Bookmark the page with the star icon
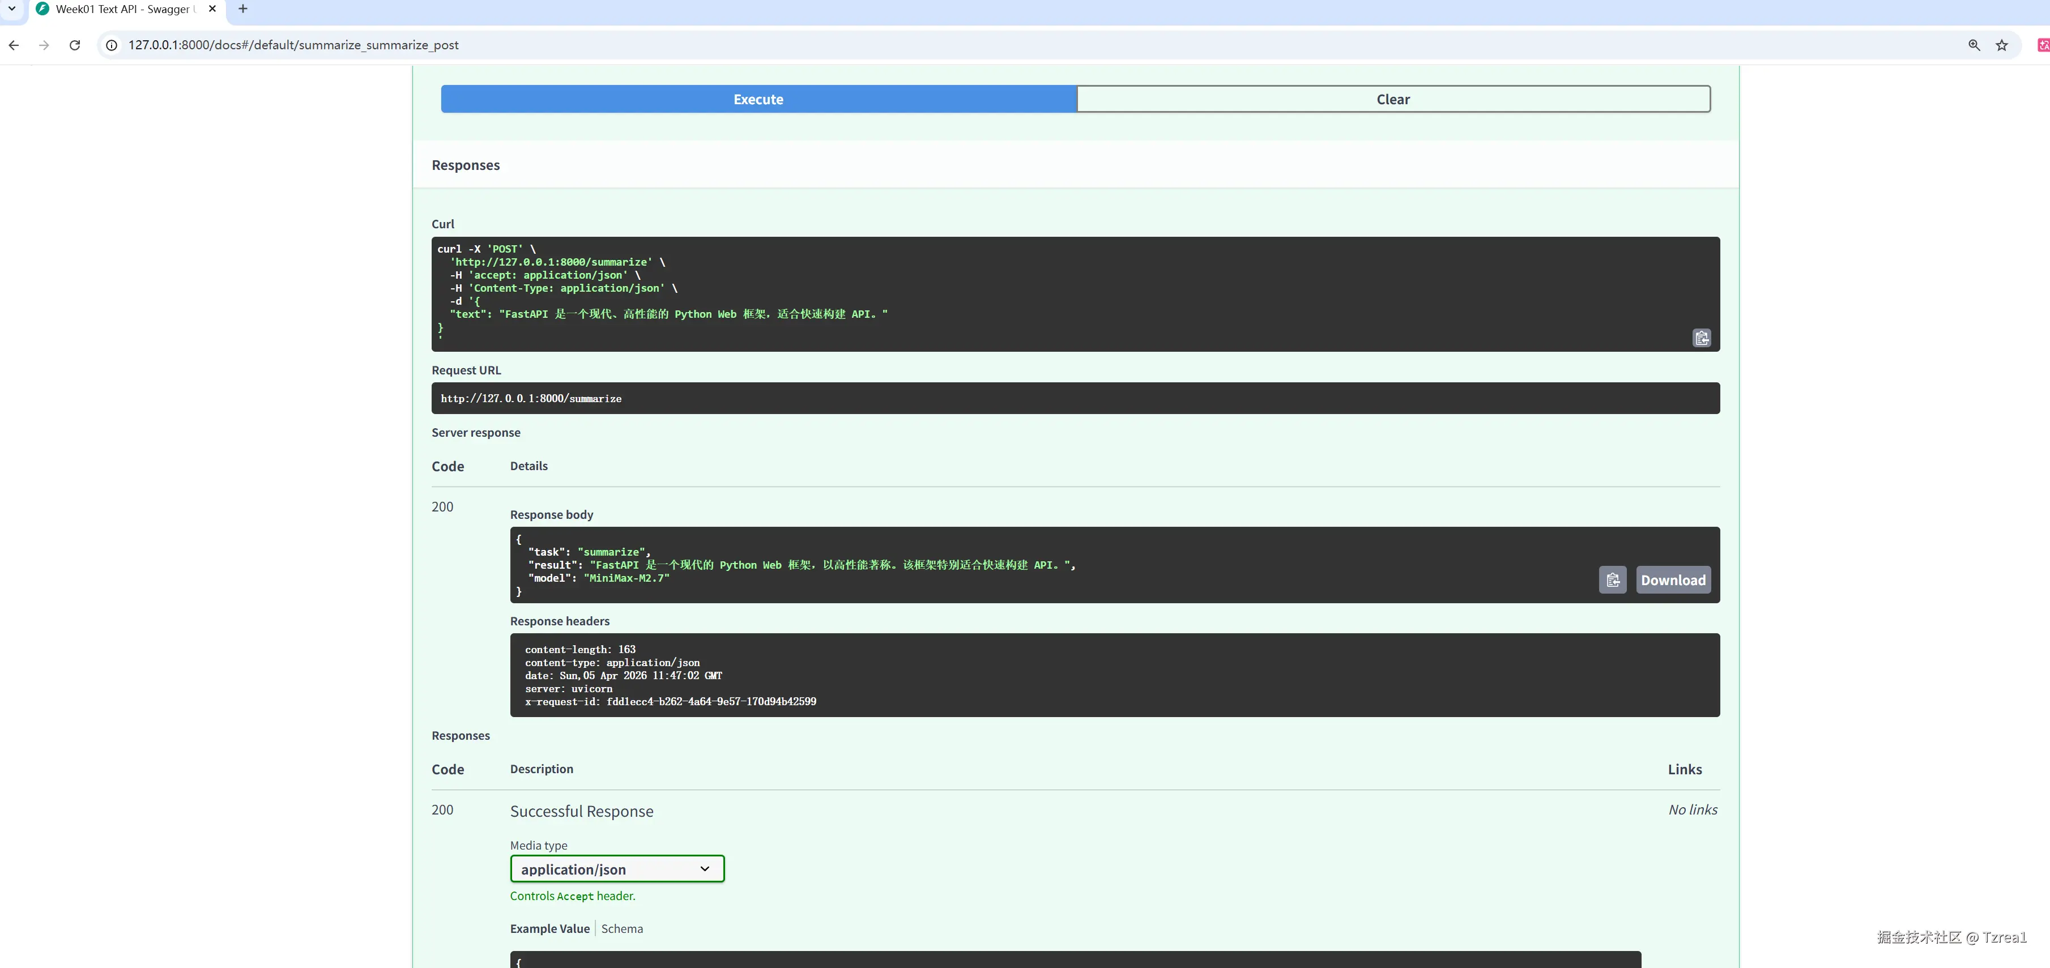The width and height of the screenshot is (2050, 968). [x=2002, y=45]
